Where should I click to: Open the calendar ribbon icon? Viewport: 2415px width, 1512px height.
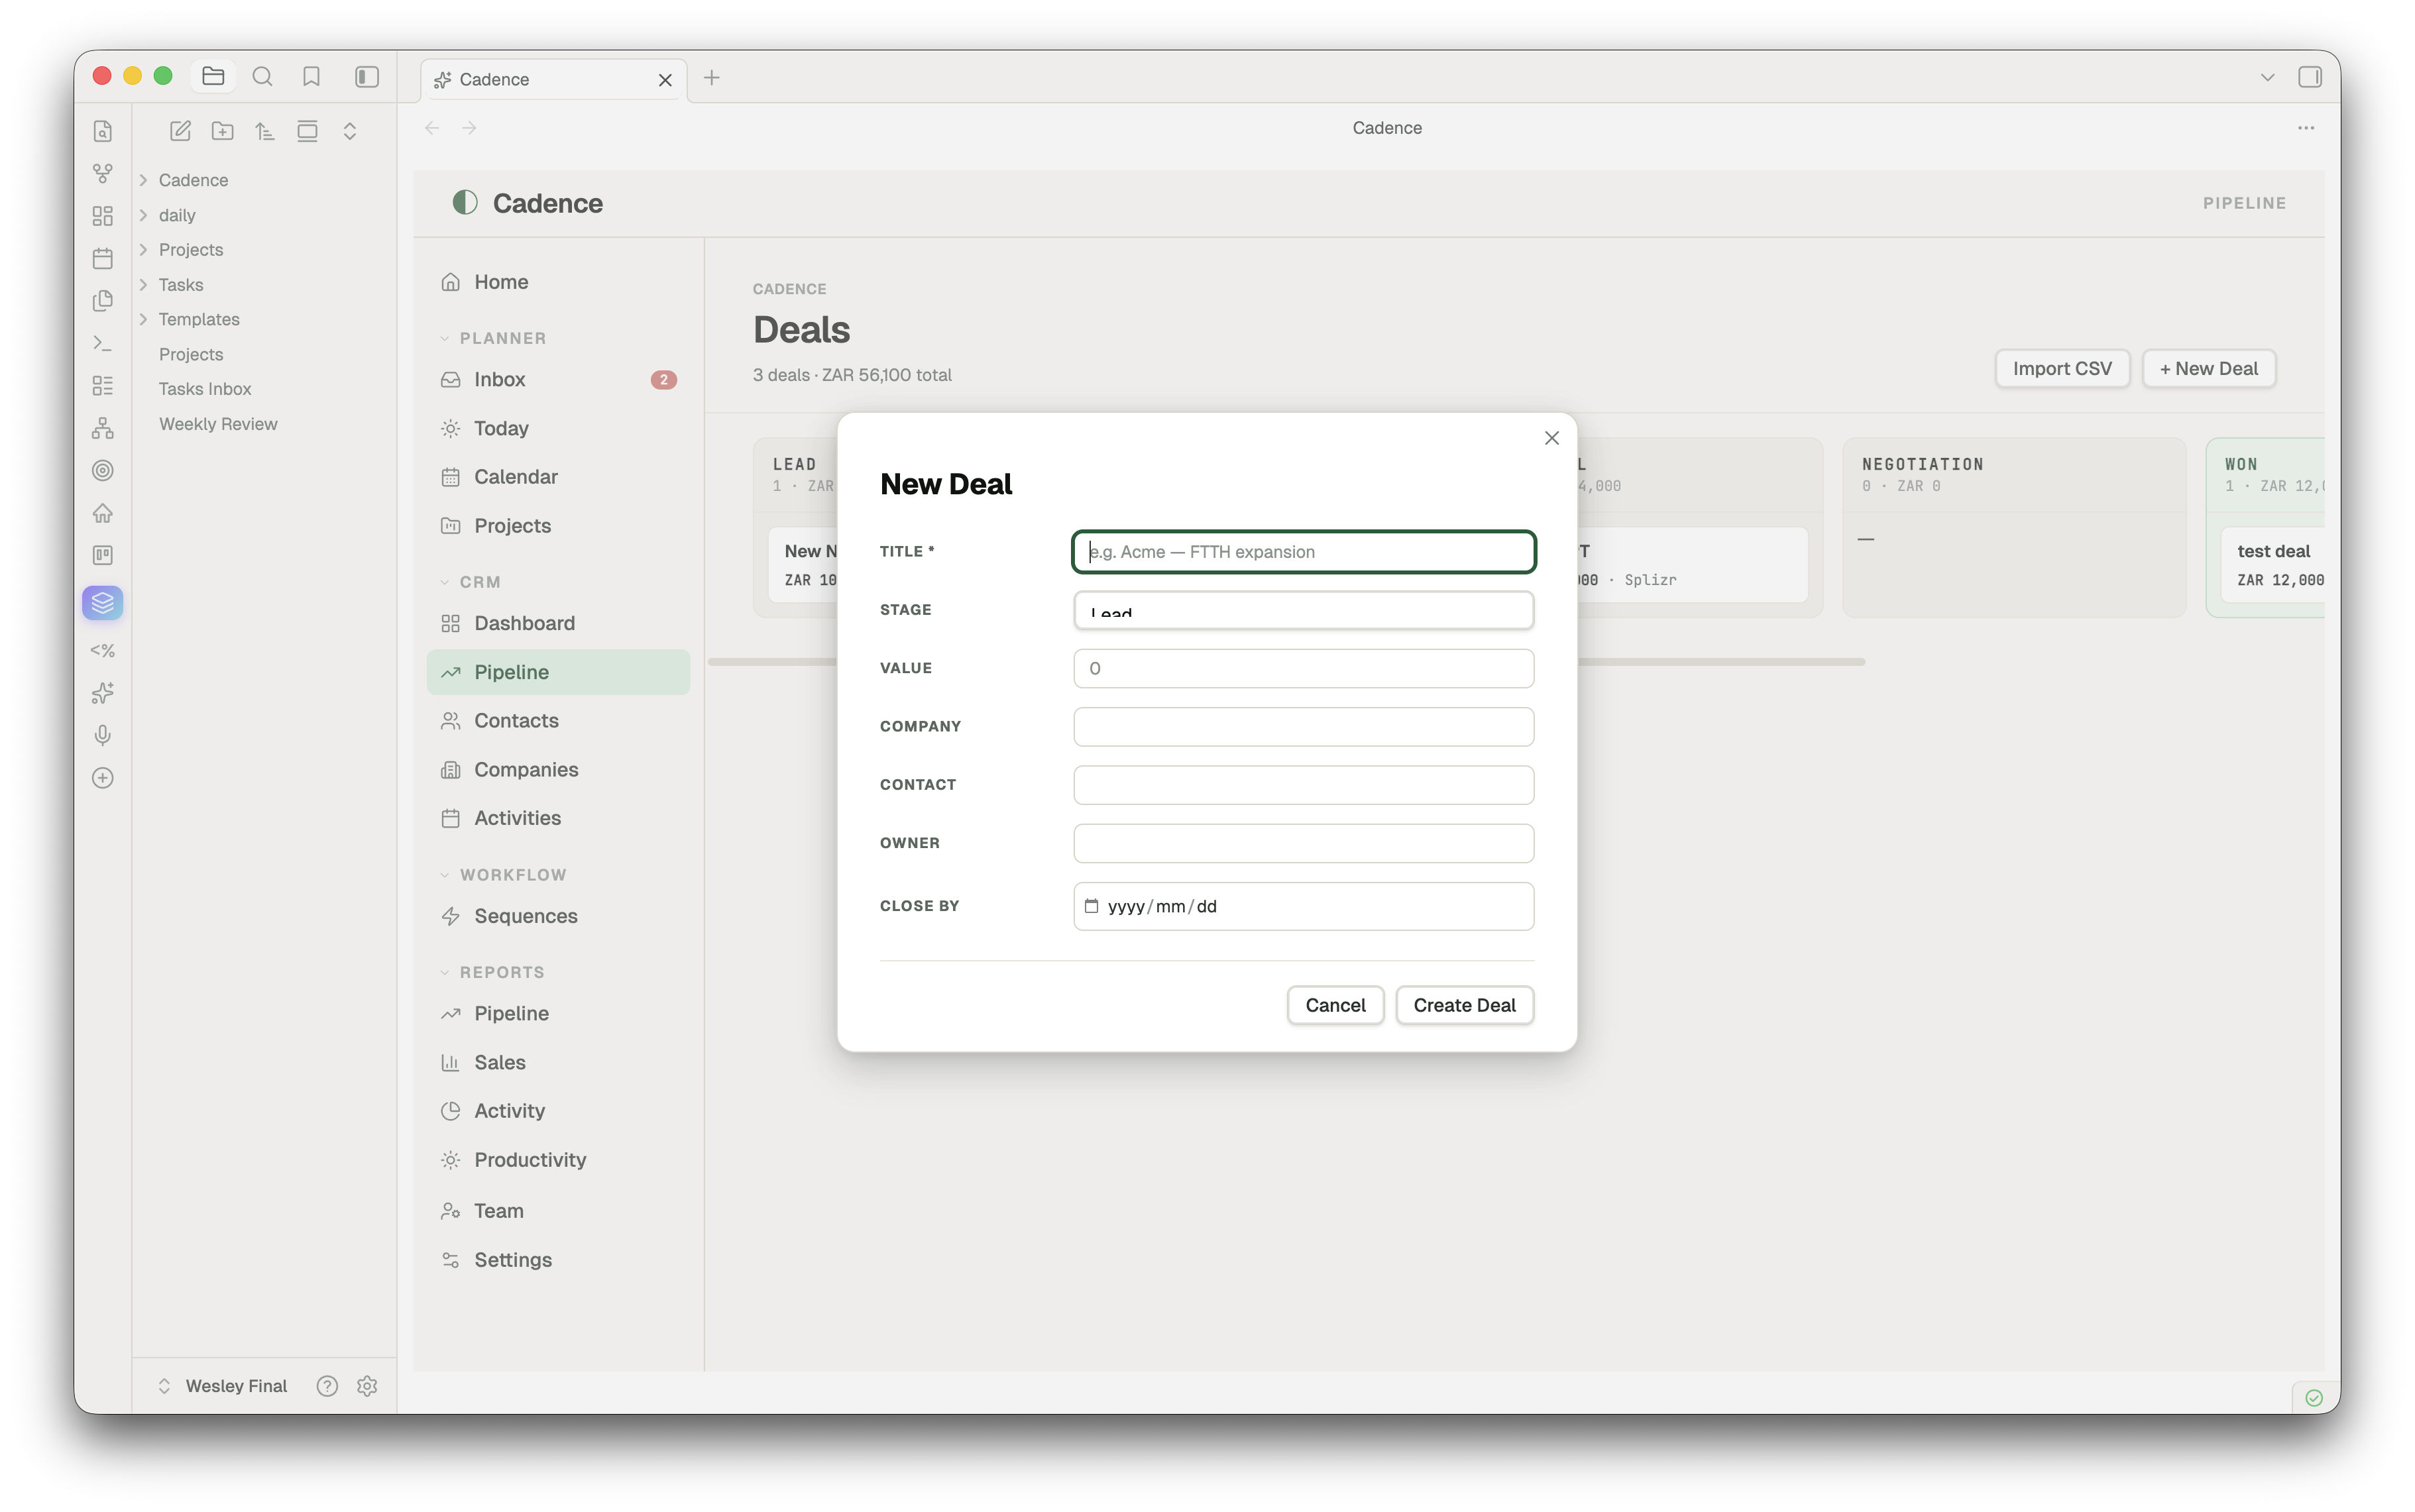pyautogui.click(x=102, y=258)
